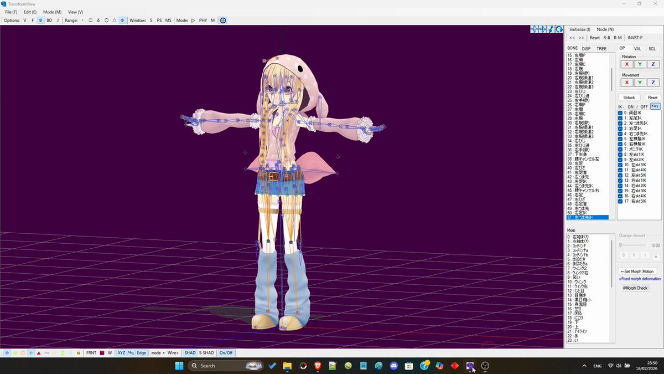Click the Set Morph Motion button
Screen dimensions: 664x374
point(637,271)
